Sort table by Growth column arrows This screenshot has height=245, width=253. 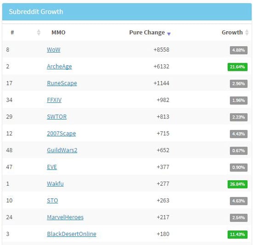click(247, 32)
